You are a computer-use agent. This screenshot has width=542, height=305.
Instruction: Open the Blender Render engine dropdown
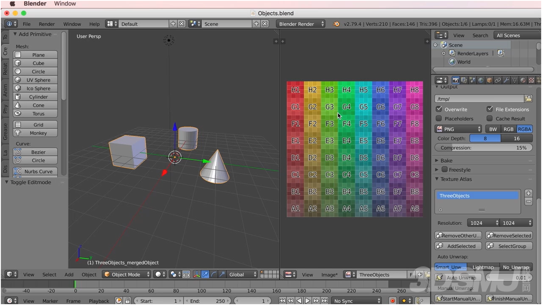click(x=301, y=24)
